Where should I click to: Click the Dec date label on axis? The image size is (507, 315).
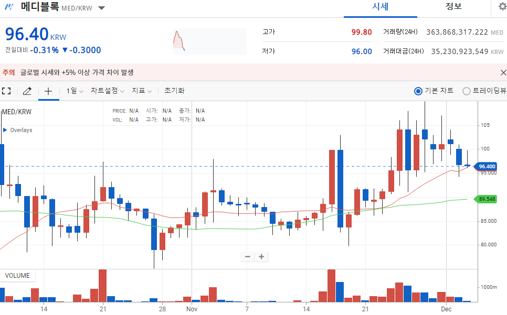click(446, 309)
